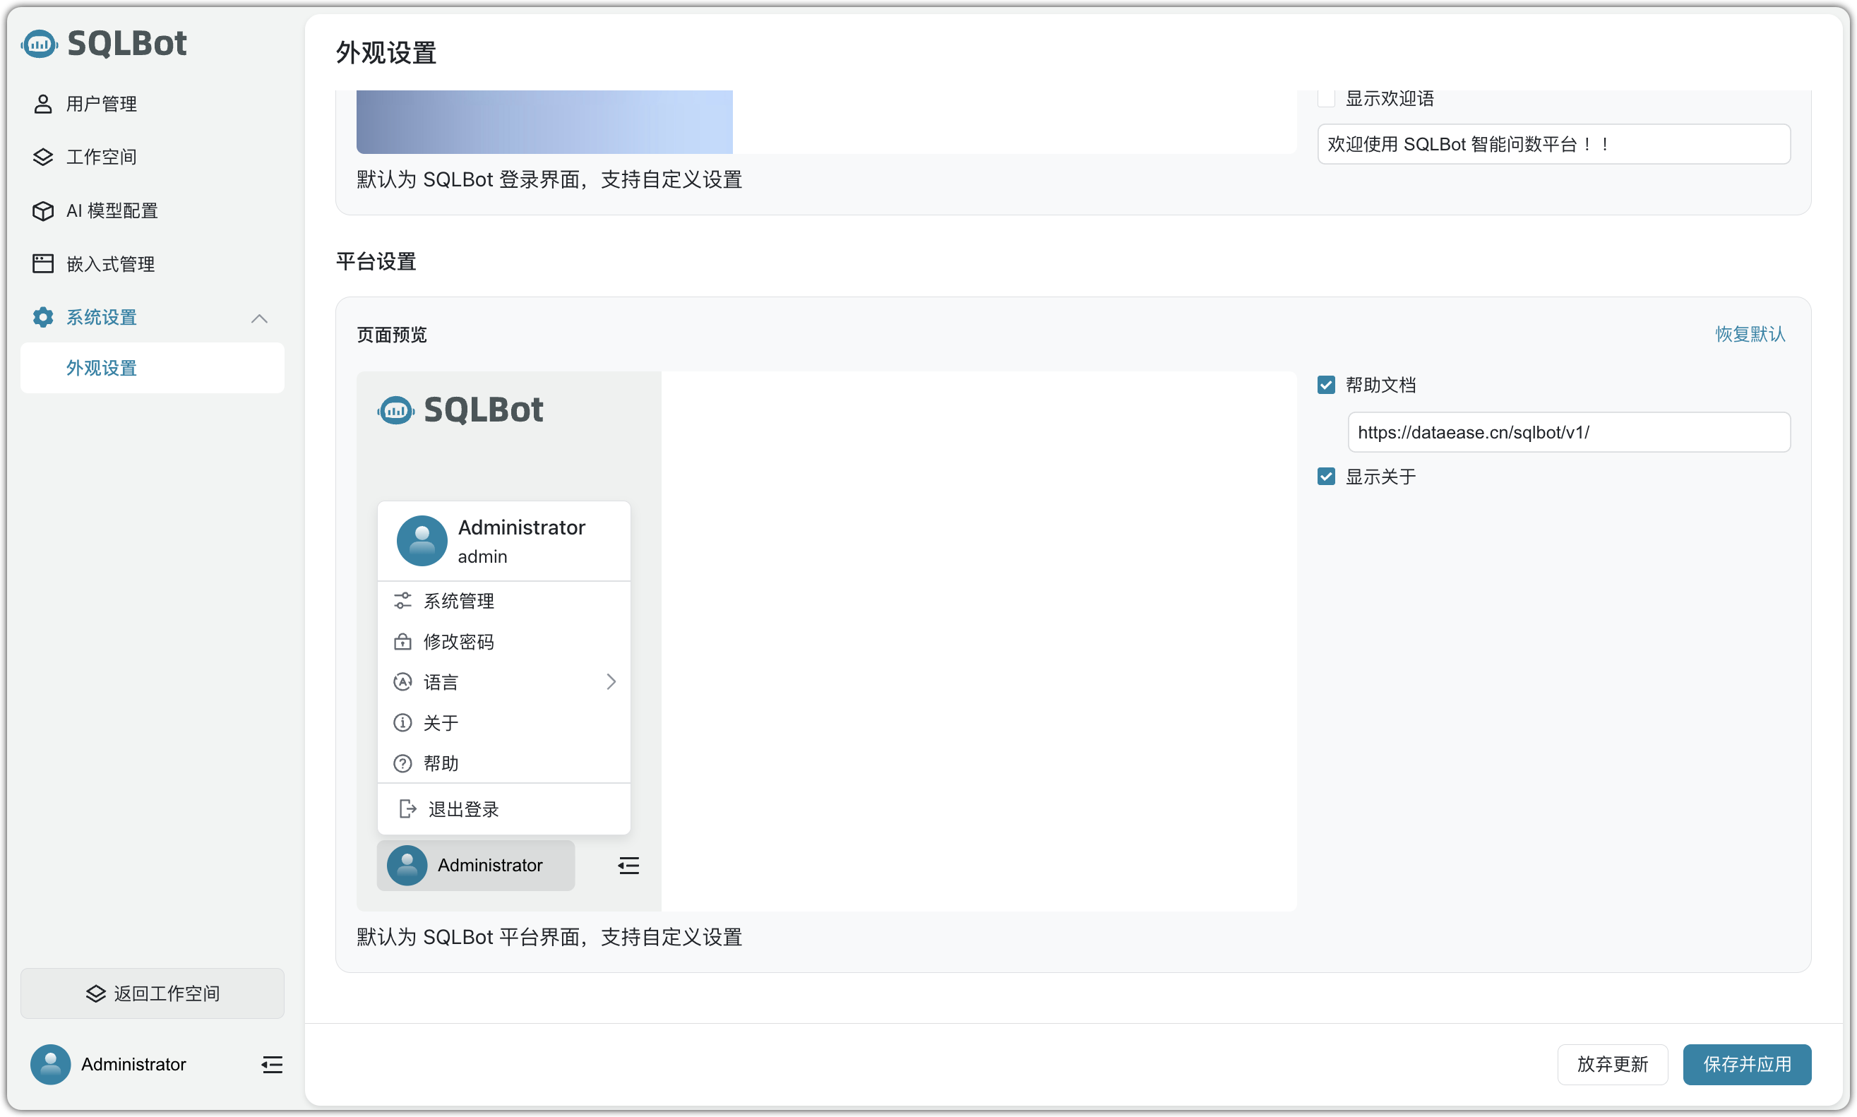Collapse the 系统设置 menu chevron
Screen dimensions: 1857x1117
259,318
